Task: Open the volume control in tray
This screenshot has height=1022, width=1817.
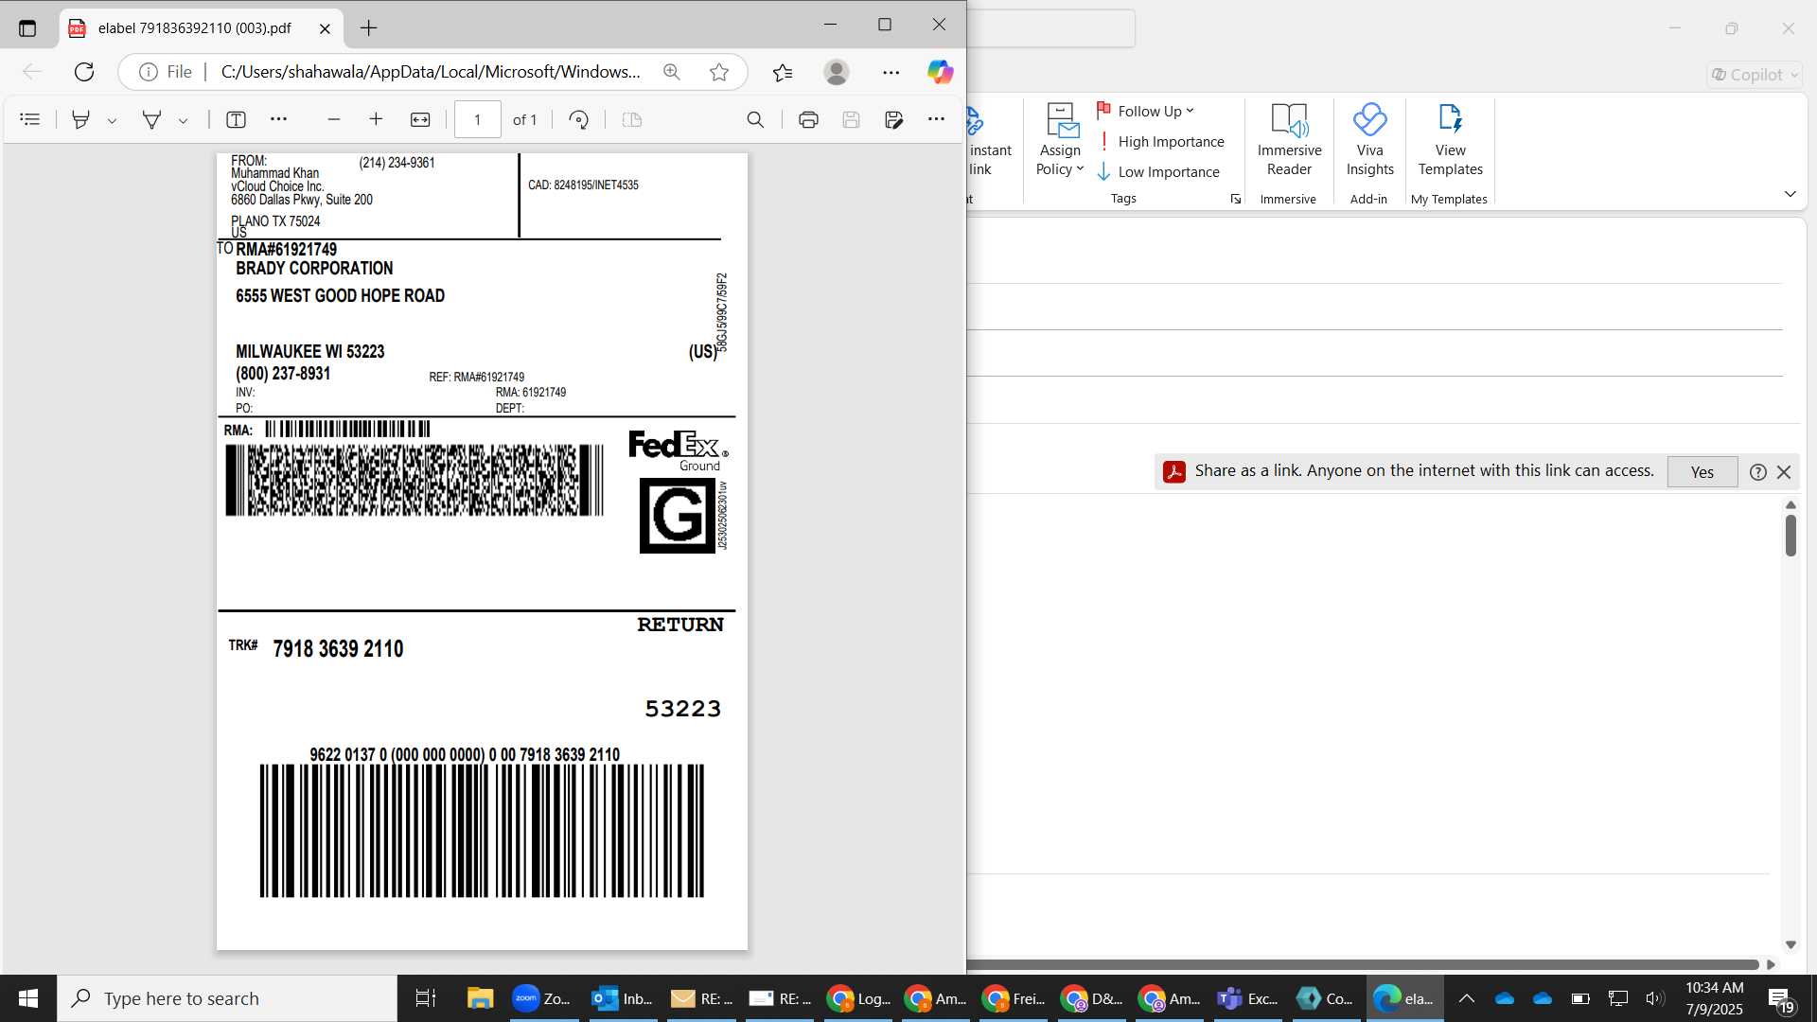Action: point(1654,998)
